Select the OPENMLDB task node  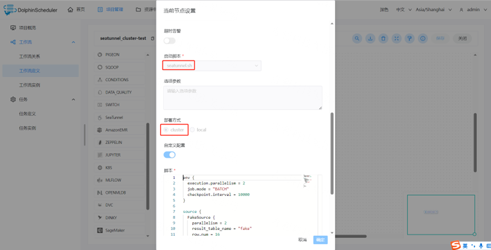coord(119,193)
